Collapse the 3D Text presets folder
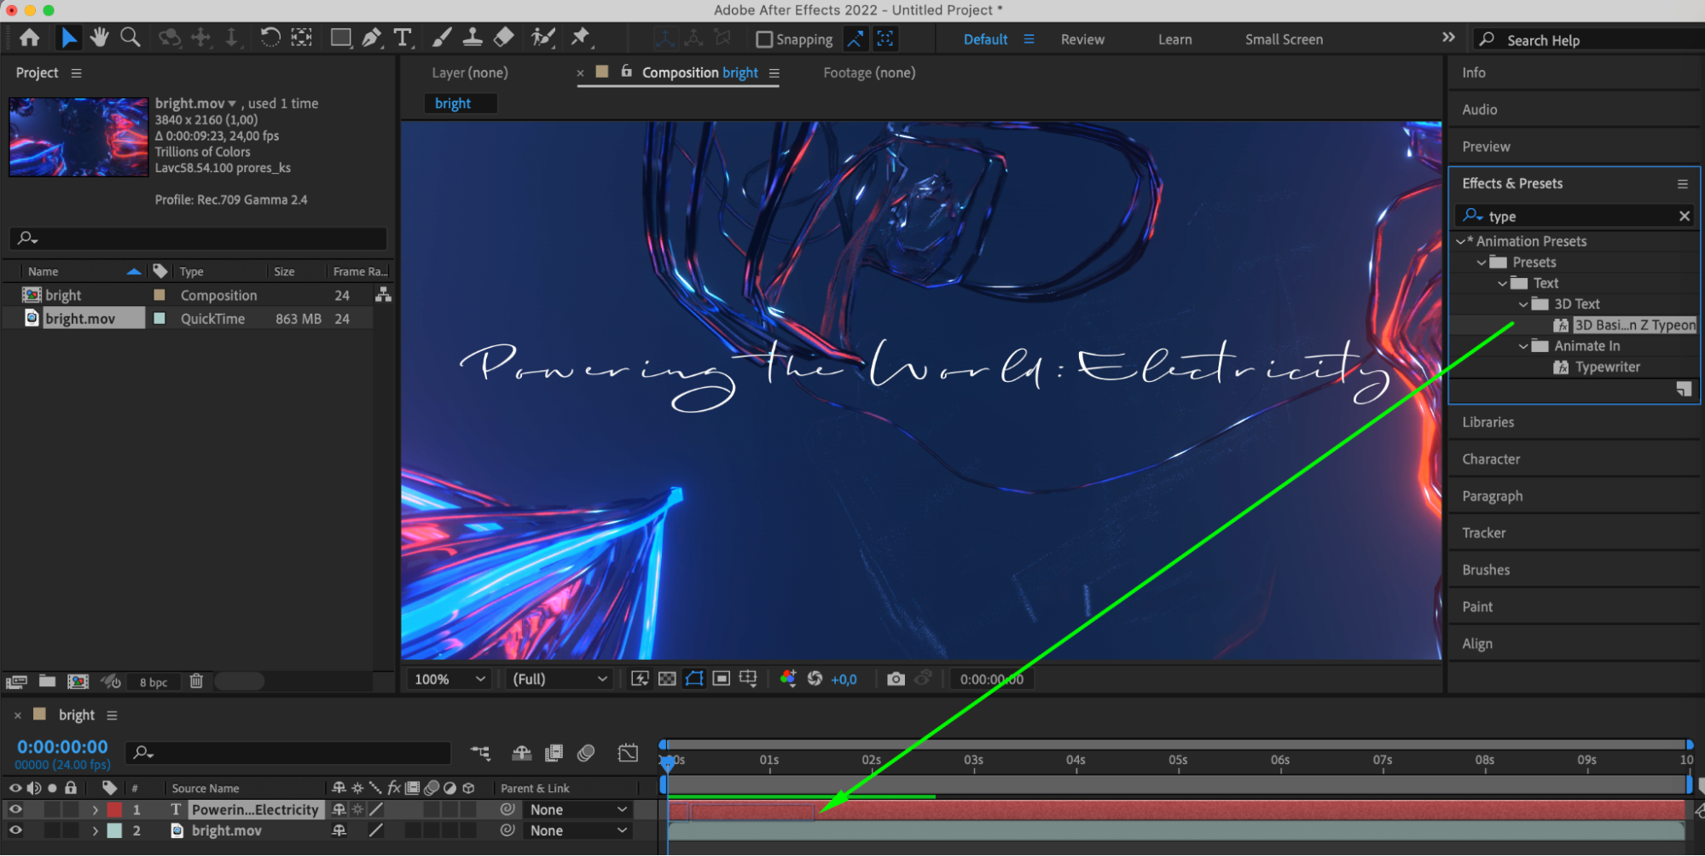 pos(1523,304)
